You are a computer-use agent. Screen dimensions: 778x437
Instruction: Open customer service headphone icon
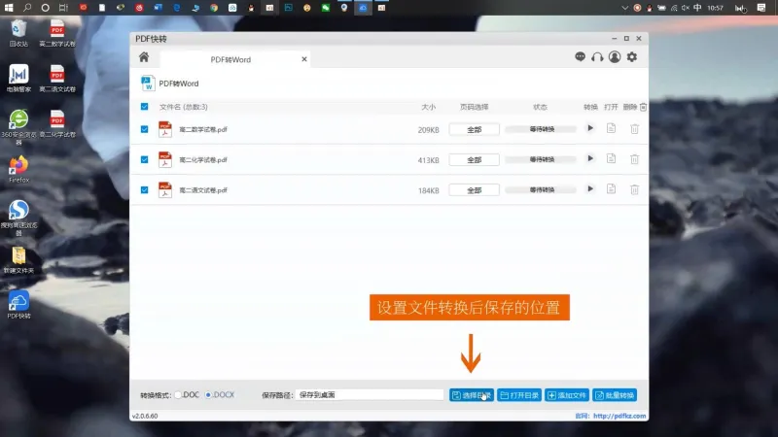(597, 57)
